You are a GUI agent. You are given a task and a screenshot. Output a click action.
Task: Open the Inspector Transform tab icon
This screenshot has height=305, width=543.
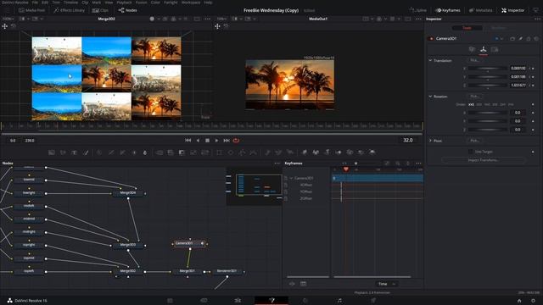point(484,50)
